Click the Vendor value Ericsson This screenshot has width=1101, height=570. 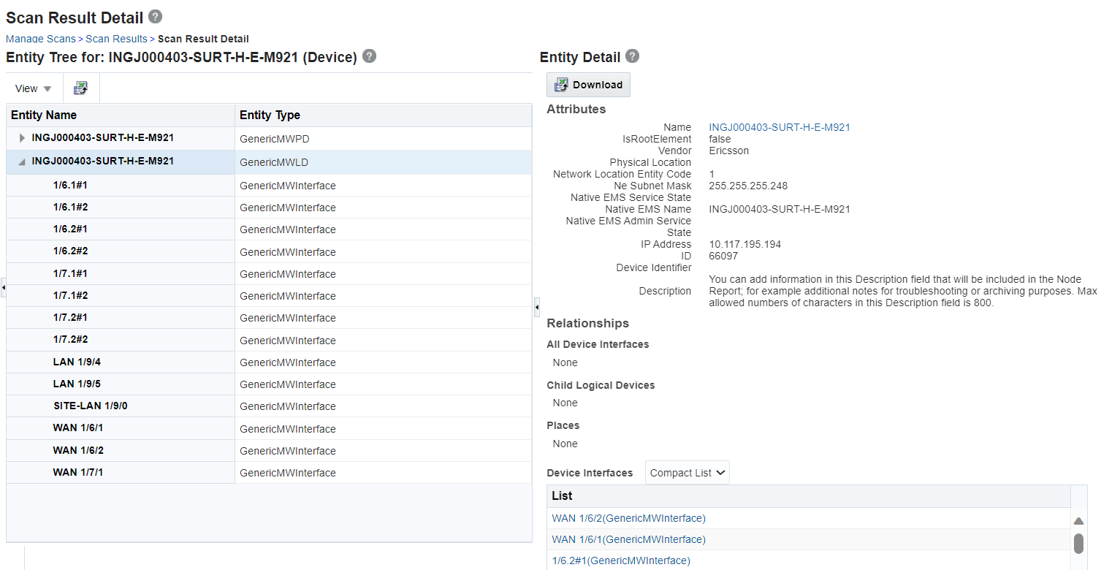728,151
